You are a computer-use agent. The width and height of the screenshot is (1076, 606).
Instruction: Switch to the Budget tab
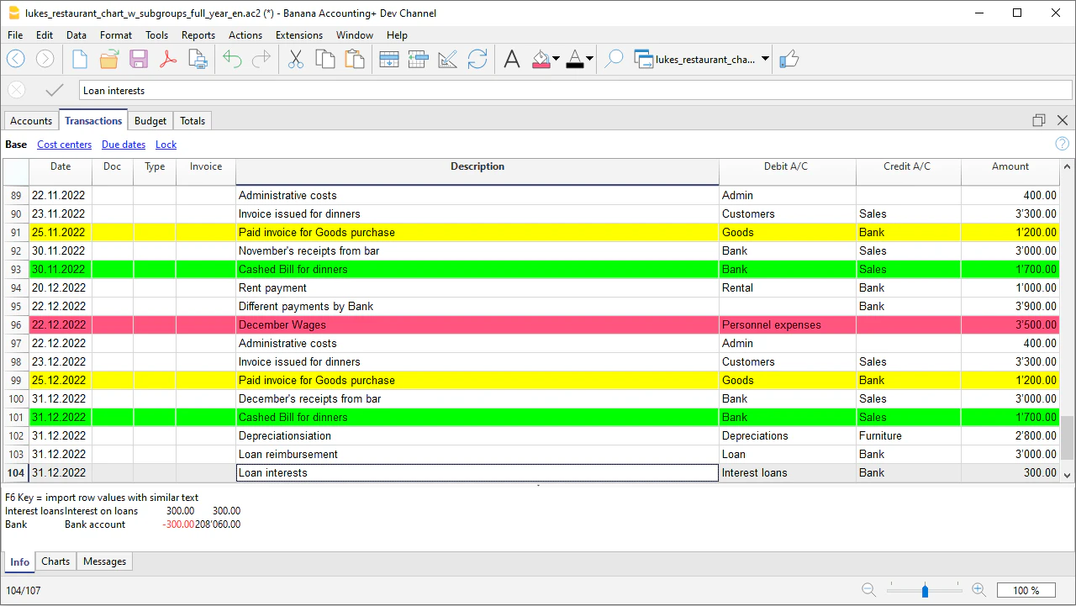(x=150, y=120)
